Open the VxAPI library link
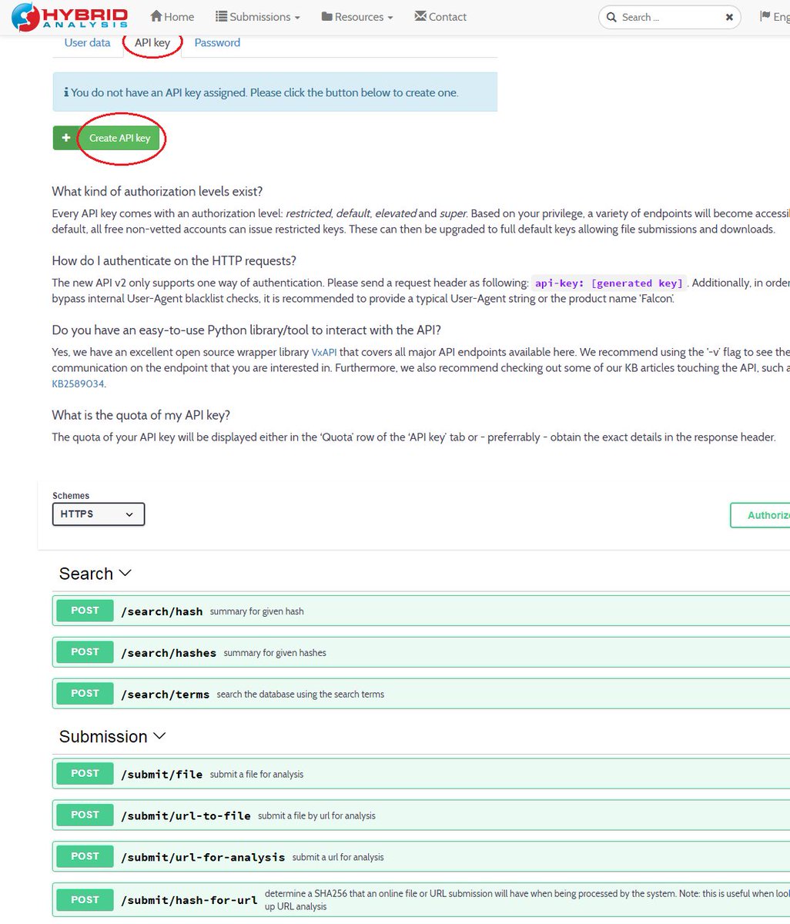 [x=324, y=352]
